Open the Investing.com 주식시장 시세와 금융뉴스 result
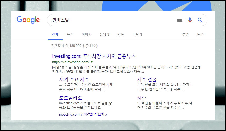The image size is (226, 131). click(x=94, y=56)
